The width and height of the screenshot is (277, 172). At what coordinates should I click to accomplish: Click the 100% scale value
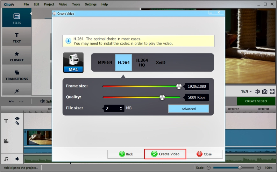268,168
